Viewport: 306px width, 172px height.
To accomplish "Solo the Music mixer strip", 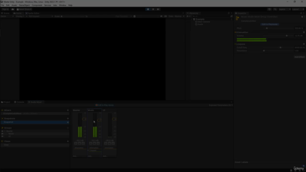I will pyautogui.click(x=91, y=143).
